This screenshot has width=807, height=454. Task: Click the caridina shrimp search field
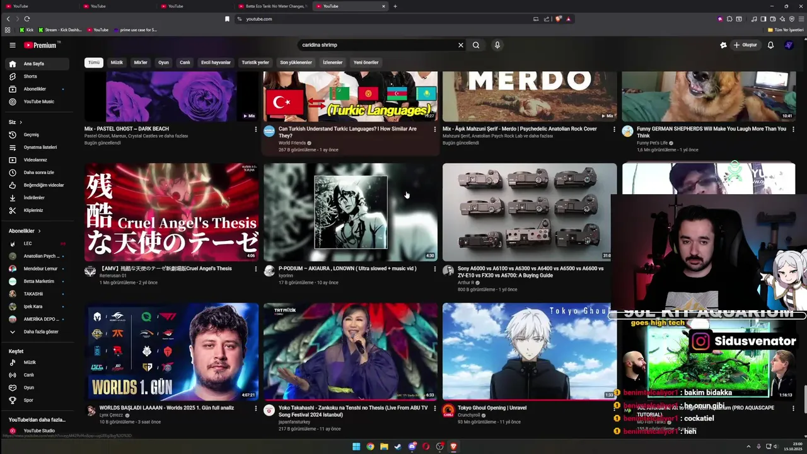pos(378,45)
